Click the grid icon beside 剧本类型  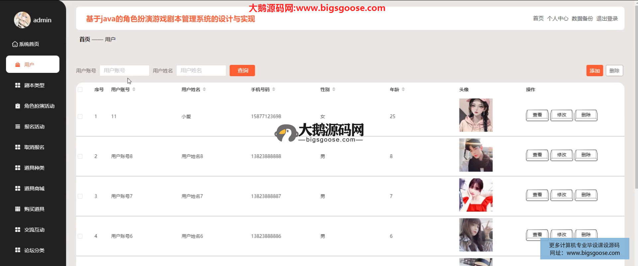point(18,85)
